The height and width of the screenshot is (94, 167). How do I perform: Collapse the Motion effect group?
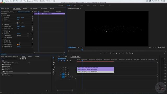(1, 15)
